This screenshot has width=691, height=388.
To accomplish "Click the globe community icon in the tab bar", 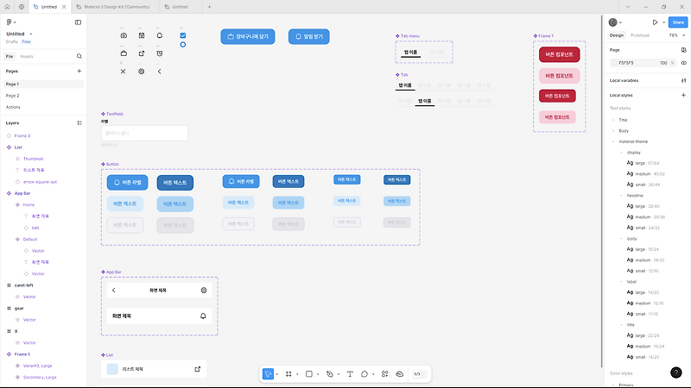I will 22,7.
